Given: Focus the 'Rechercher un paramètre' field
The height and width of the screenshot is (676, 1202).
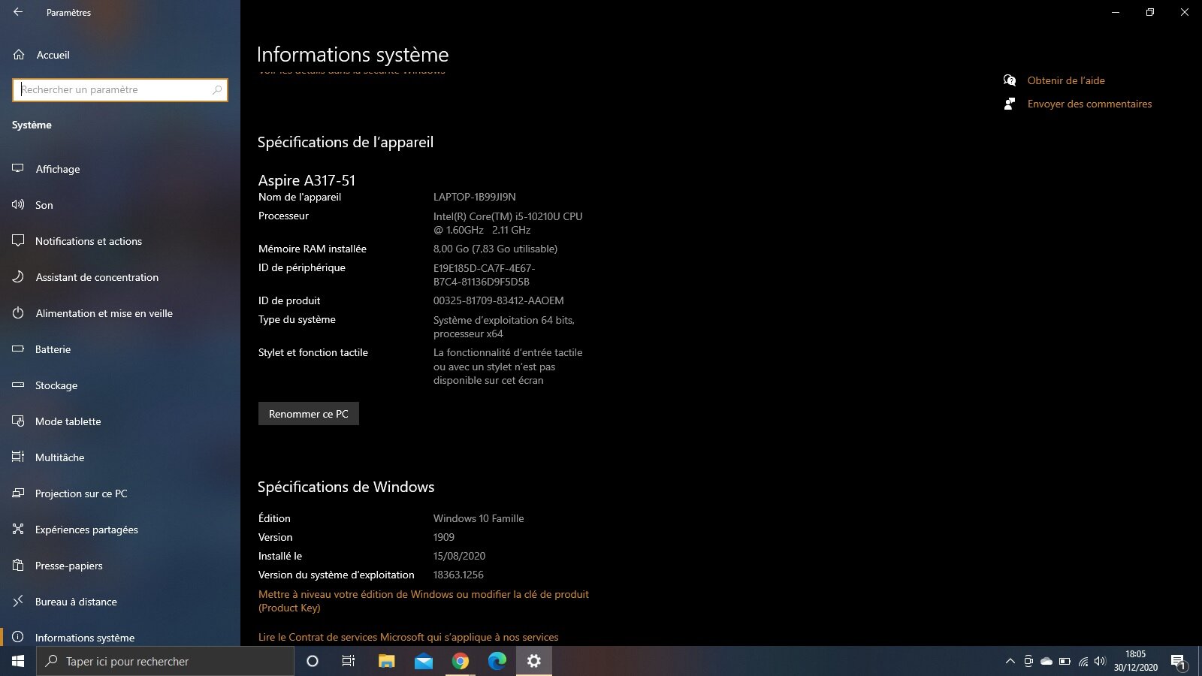Looking at the screenshot, I should pos(120,90).
